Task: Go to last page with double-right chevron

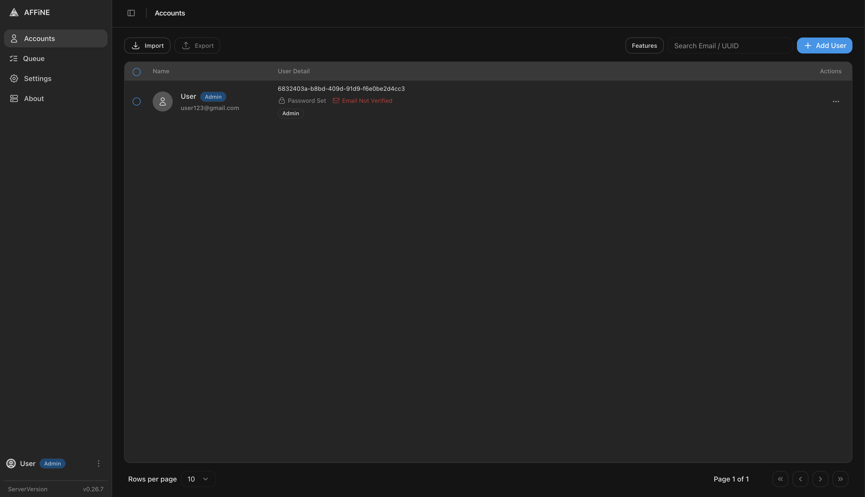Action: click(840, 479)
